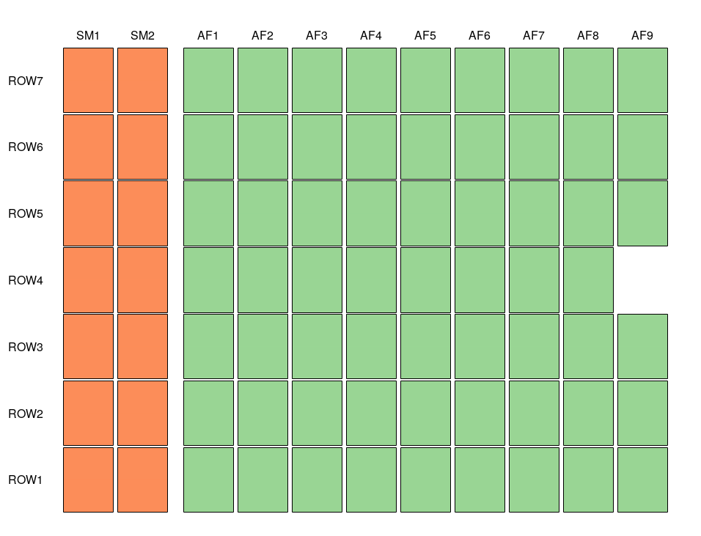701x536 pixels.
Task: Click the green AF9 cell in ROW1
Action: pyautogui.click(x=642, y=480)
